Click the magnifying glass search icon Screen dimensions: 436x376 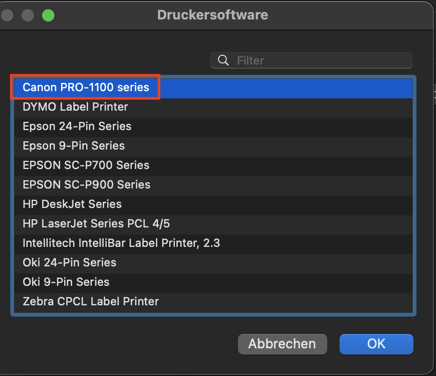coord(223,60)
